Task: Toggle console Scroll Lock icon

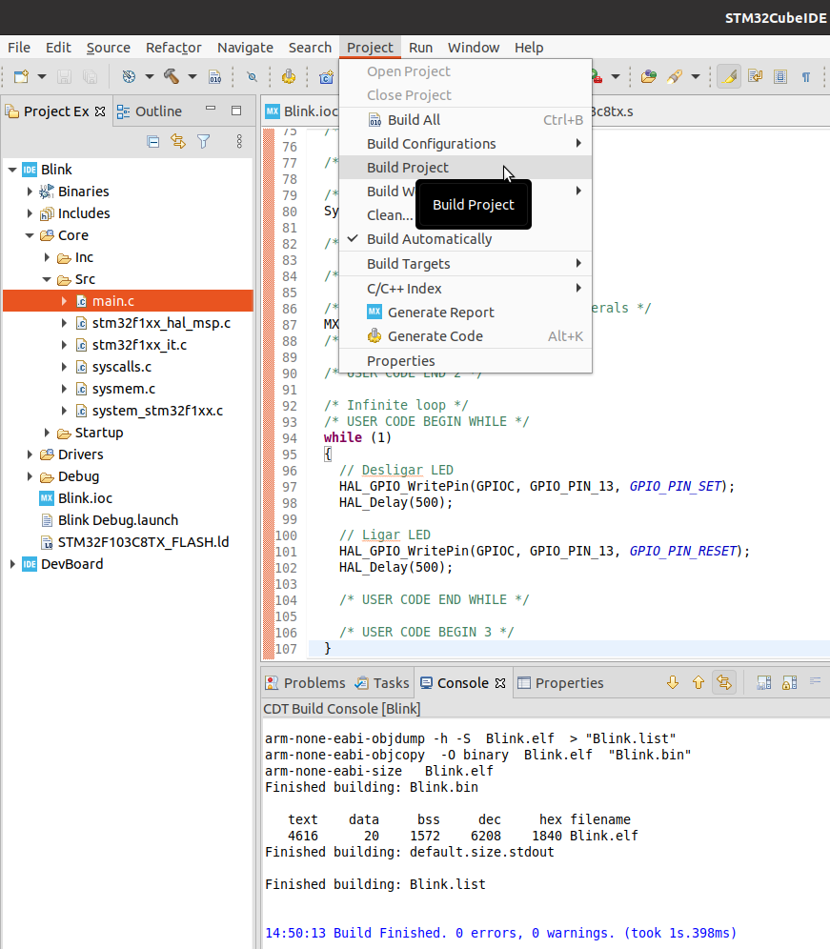Action: click(789, 683)
